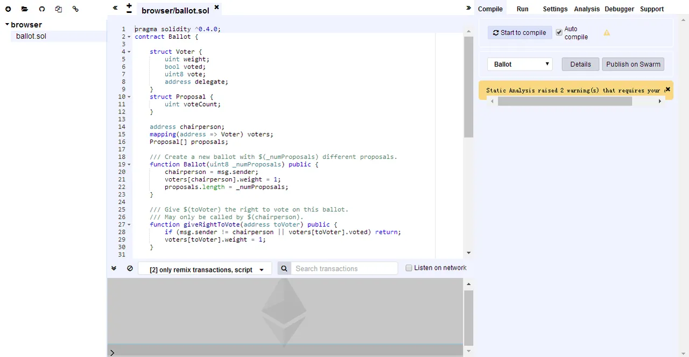Open local file with folder icon
Screen dimensions: 689x357
[x=25, y=9]
